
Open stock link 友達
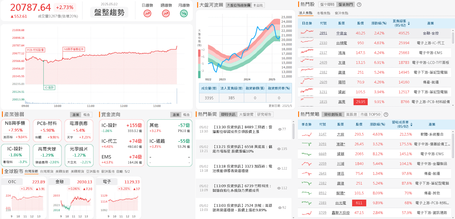(x=341, y=62)
